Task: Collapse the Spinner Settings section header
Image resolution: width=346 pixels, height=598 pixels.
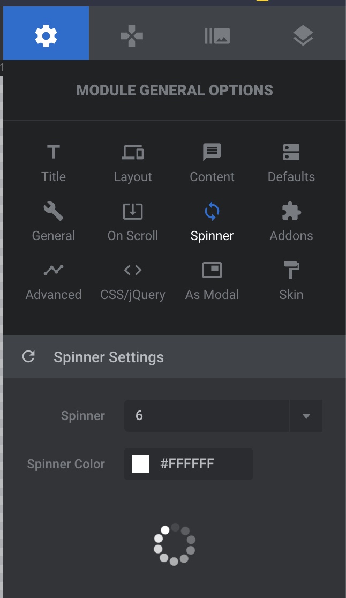Action: pos(109,357)
